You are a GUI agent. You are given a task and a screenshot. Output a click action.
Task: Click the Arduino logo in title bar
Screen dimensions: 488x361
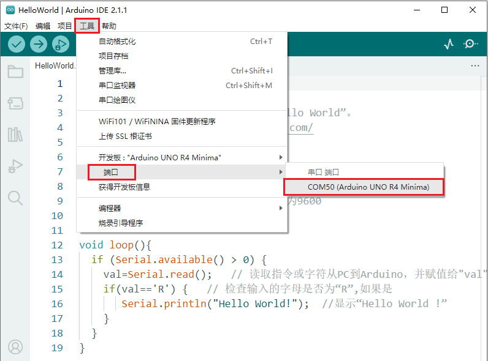(x=10, y=10)
